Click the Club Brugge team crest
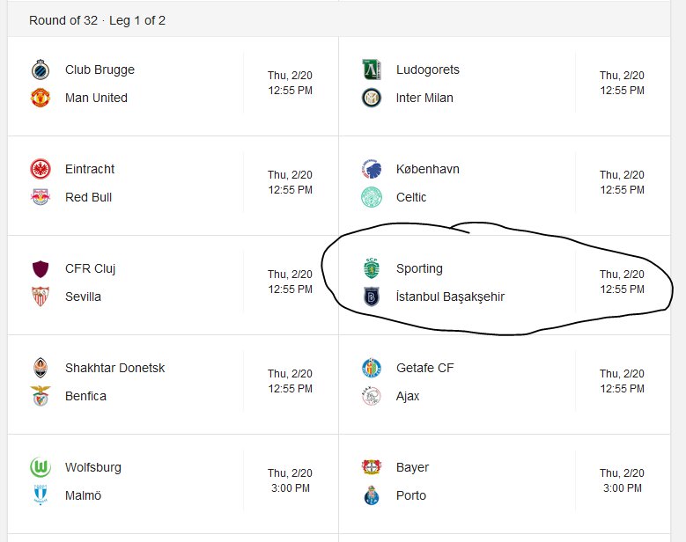This screenshot has width=686, height=542. point(41,70)
